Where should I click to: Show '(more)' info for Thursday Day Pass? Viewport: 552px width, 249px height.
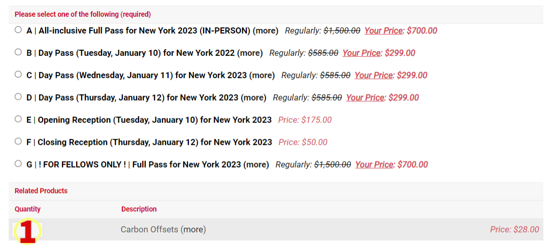(253, 98)
